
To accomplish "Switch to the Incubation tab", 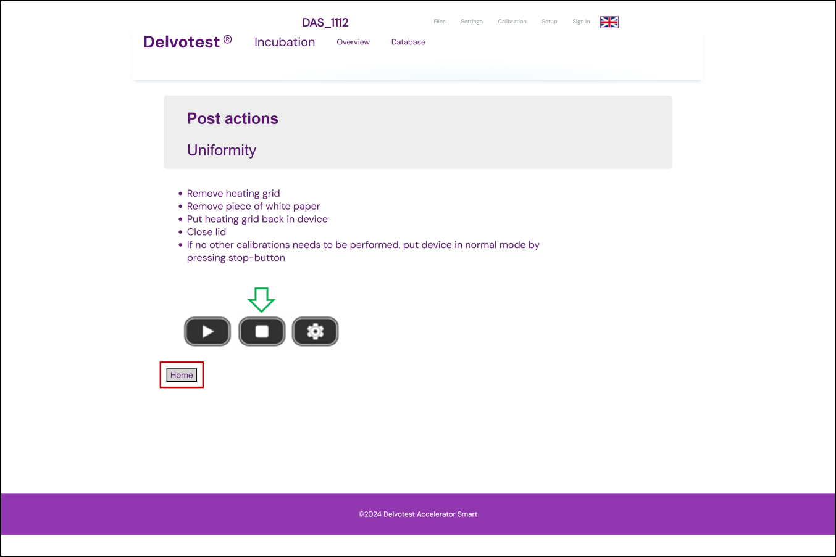I will pos(285,42).
